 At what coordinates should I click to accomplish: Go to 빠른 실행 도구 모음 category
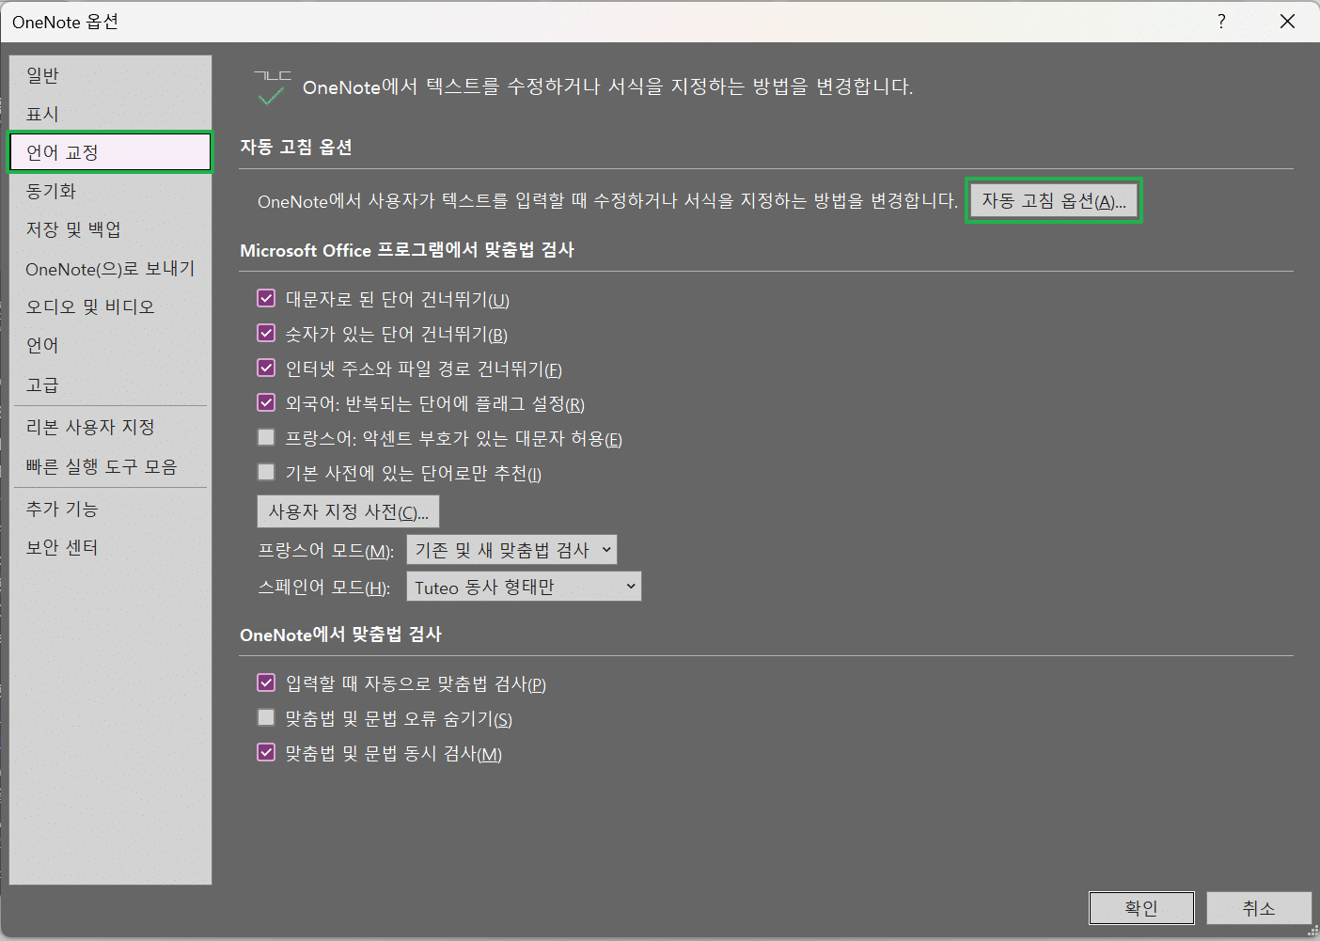(x=110, y=466)
